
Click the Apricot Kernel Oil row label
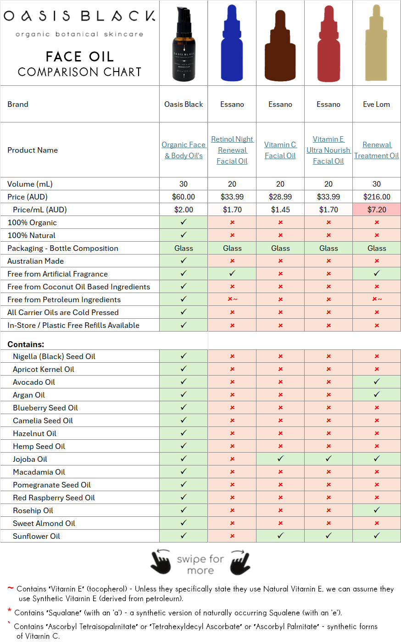coord(44,369)
